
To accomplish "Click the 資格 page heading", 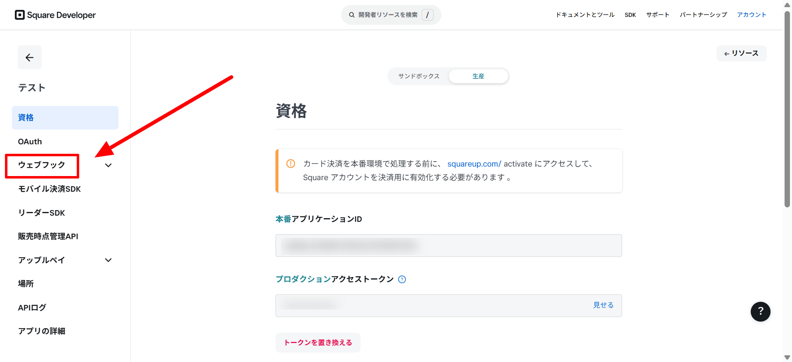I will click(291, 111).
